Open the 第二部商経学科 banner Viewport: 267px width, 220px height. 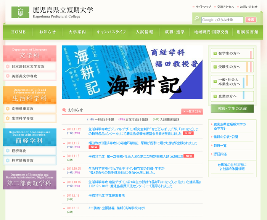pos(29,180)
